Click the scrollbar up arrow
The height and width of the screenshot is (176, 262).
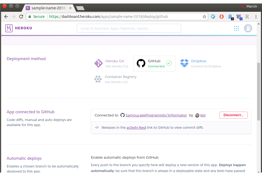click(259, 24)
